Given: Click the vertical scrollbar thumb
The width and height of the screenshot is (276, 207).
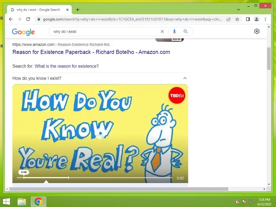Looking at the screenshot, I should pyautogui.click(x=269, y=58).
